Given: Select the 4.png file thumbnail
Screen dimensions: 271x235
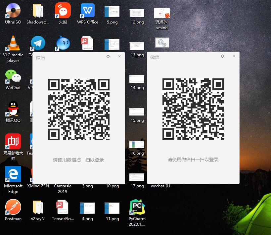Looking at the screenshot, I should (87, 208).
